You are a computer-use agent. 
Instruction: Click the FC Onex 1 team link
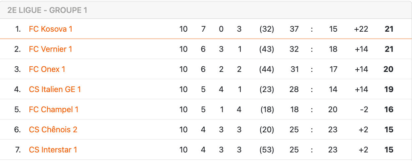click(47, 69)
